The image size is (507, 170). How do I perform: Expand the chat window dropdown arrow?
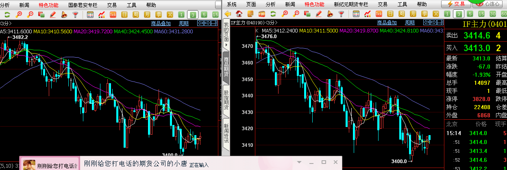click(x=299, y=162)
